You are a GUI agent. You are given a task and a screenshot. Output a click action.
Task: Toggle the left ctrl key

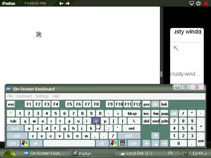[x=13, y=144]
